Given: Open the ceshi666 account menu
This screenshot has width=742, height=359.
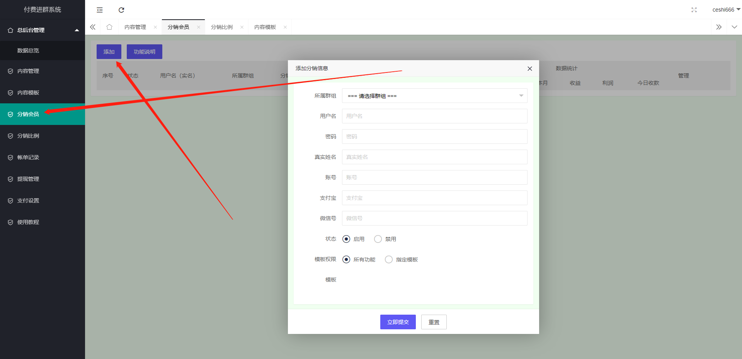Looking at the screenshot, I should (x=725, y=10).
